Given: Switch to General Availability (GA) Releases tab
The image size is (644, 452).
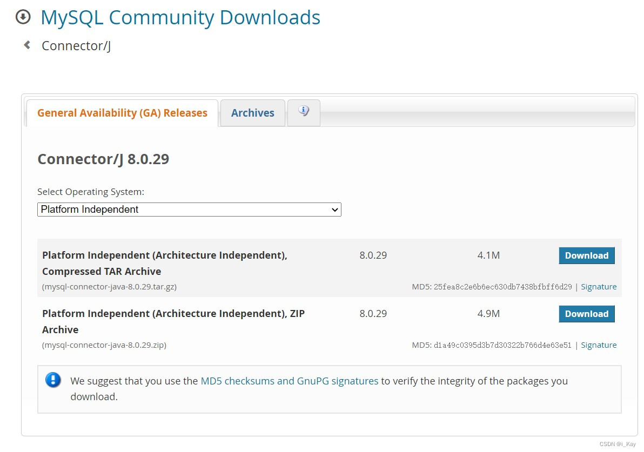Looking at the screenshot, I should [x=123, y=113].
